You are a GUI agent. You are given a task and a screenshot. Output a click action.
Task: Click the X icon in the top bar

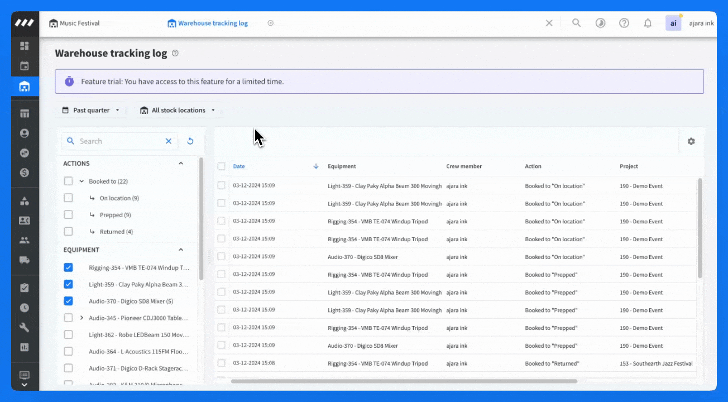[x=549, y=23]
